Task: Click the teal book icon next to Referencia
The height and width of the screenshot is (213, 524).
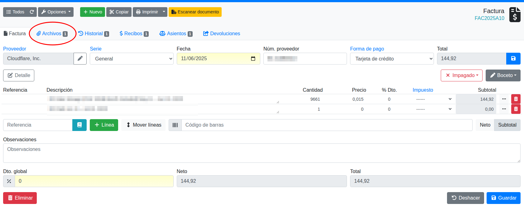Action: pos(79,125)
